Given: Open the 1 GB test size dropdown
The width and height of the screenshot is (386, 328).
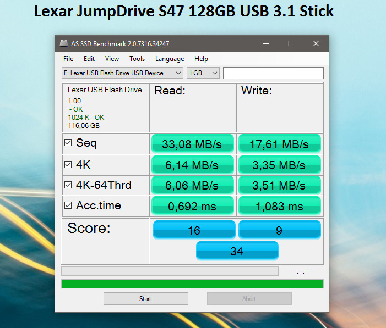Looking at the screenshot, I should tap(203, 73).
